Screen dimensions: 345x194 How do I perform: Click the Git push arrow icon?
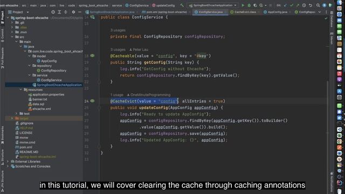298,5
